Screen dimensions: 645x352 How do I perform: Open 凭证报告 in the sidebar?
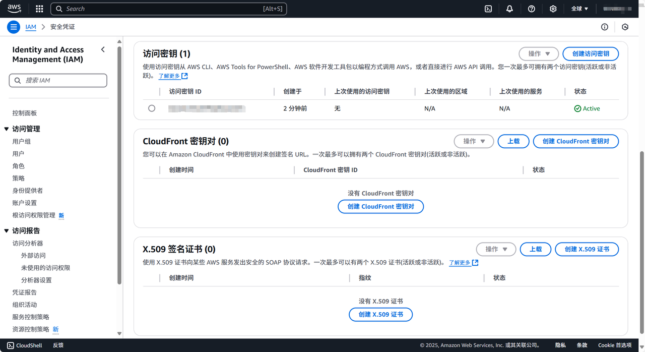click(25, 292)
